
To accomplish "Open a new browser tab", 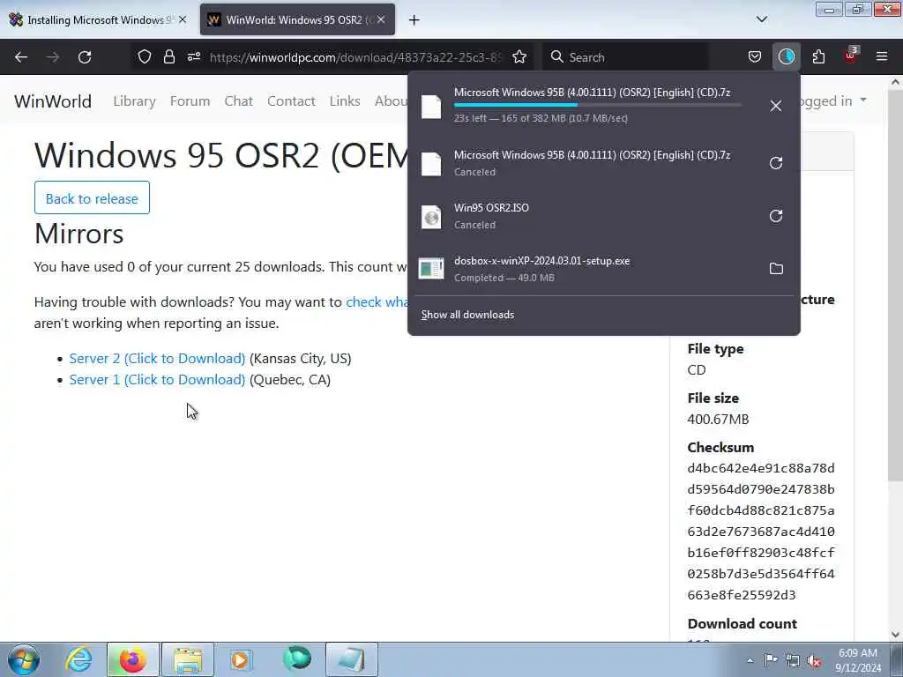I will tap(414, 20).
